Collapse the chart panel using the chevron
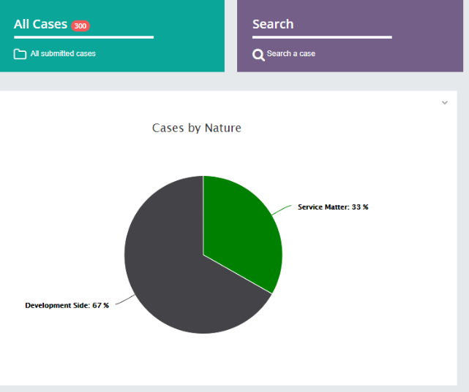 pos(444,103)
